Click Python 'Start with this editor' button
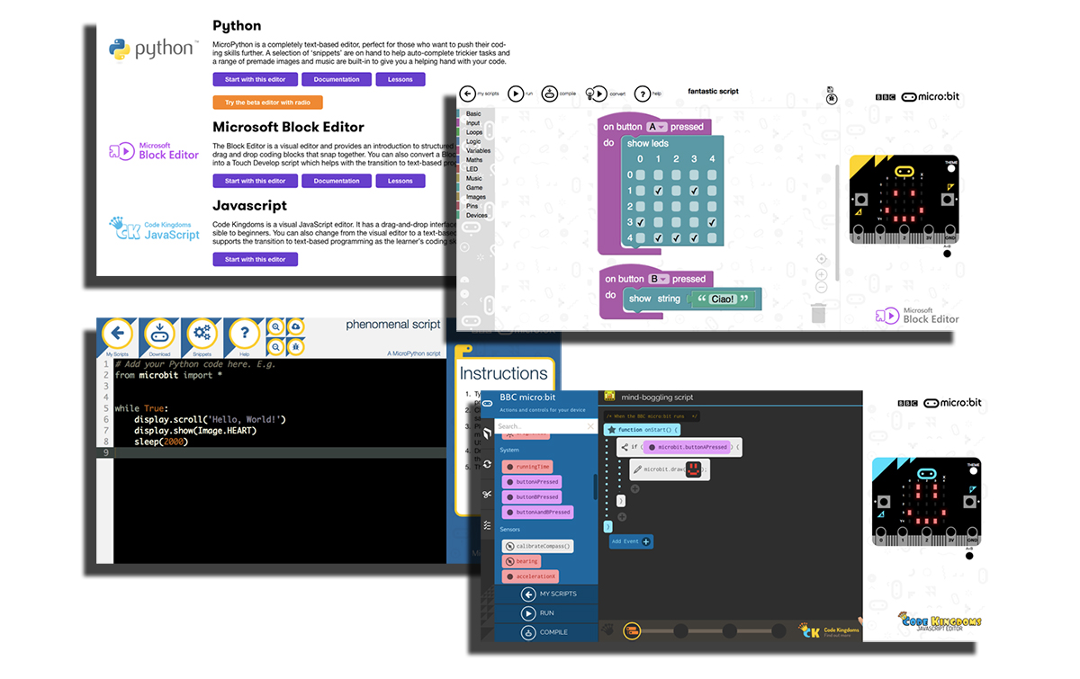The height and width of the screenshot is (679, 1080). click(255, 79)
